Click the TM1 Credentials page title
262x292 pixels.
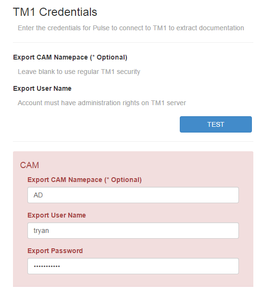click(55, 12)
